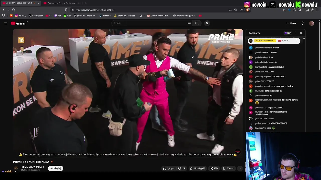
Task: Open nowciu_ Instagram bookmark
Action: click(20, 16)
